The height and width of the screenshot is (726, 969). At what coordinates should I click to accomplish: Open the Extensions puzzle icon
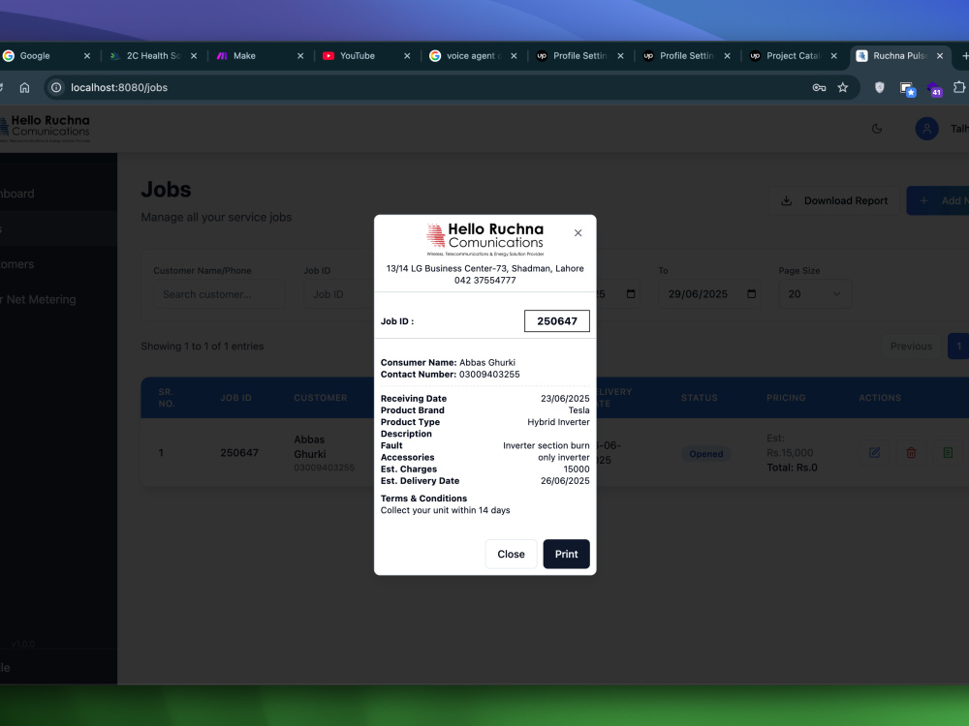click(958, 87)
